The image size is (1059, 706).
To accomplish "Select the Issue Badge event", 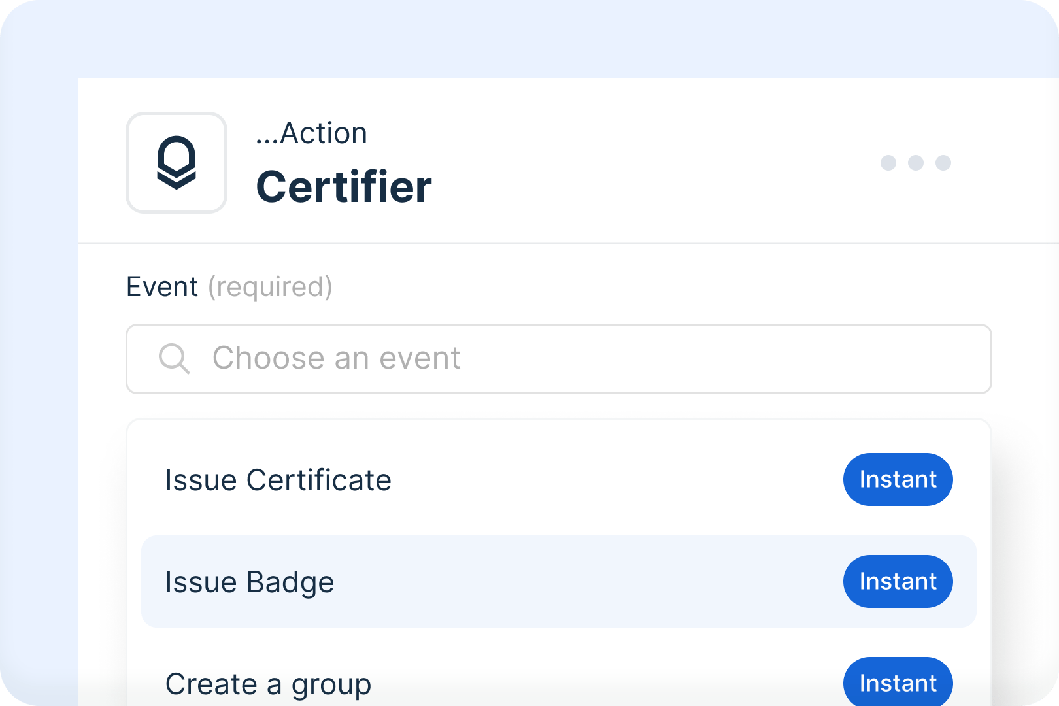I will (559, 582).
